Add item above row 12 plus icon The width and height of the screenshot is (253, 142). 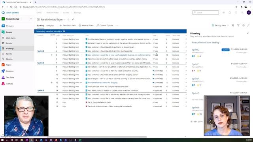[x=51, y=82]
